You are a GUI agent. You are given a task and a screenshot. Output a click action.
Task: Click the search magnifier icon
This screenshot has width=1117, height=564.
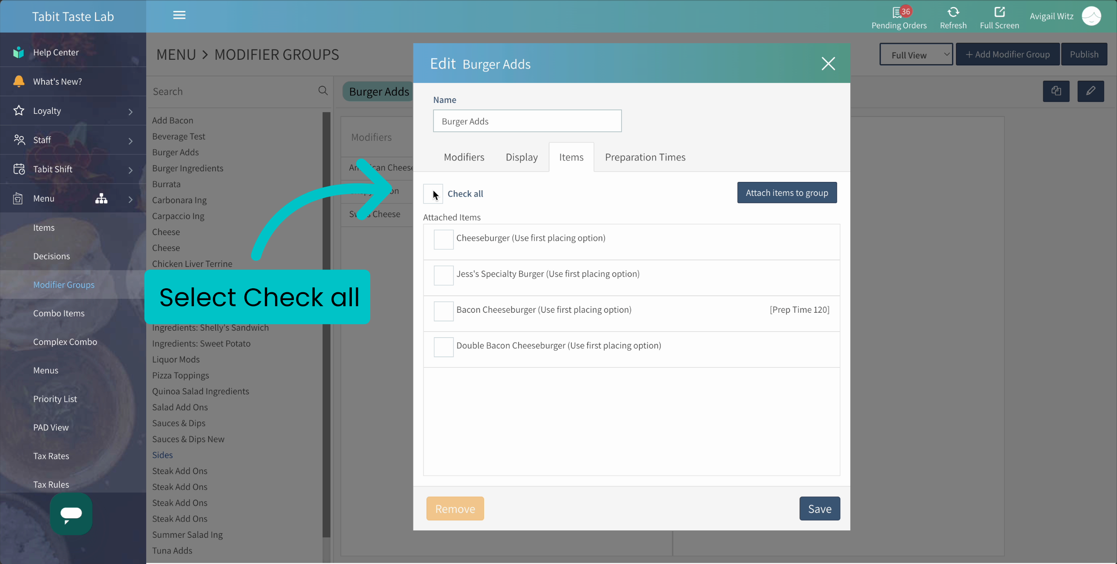click(x=323, y=91)
